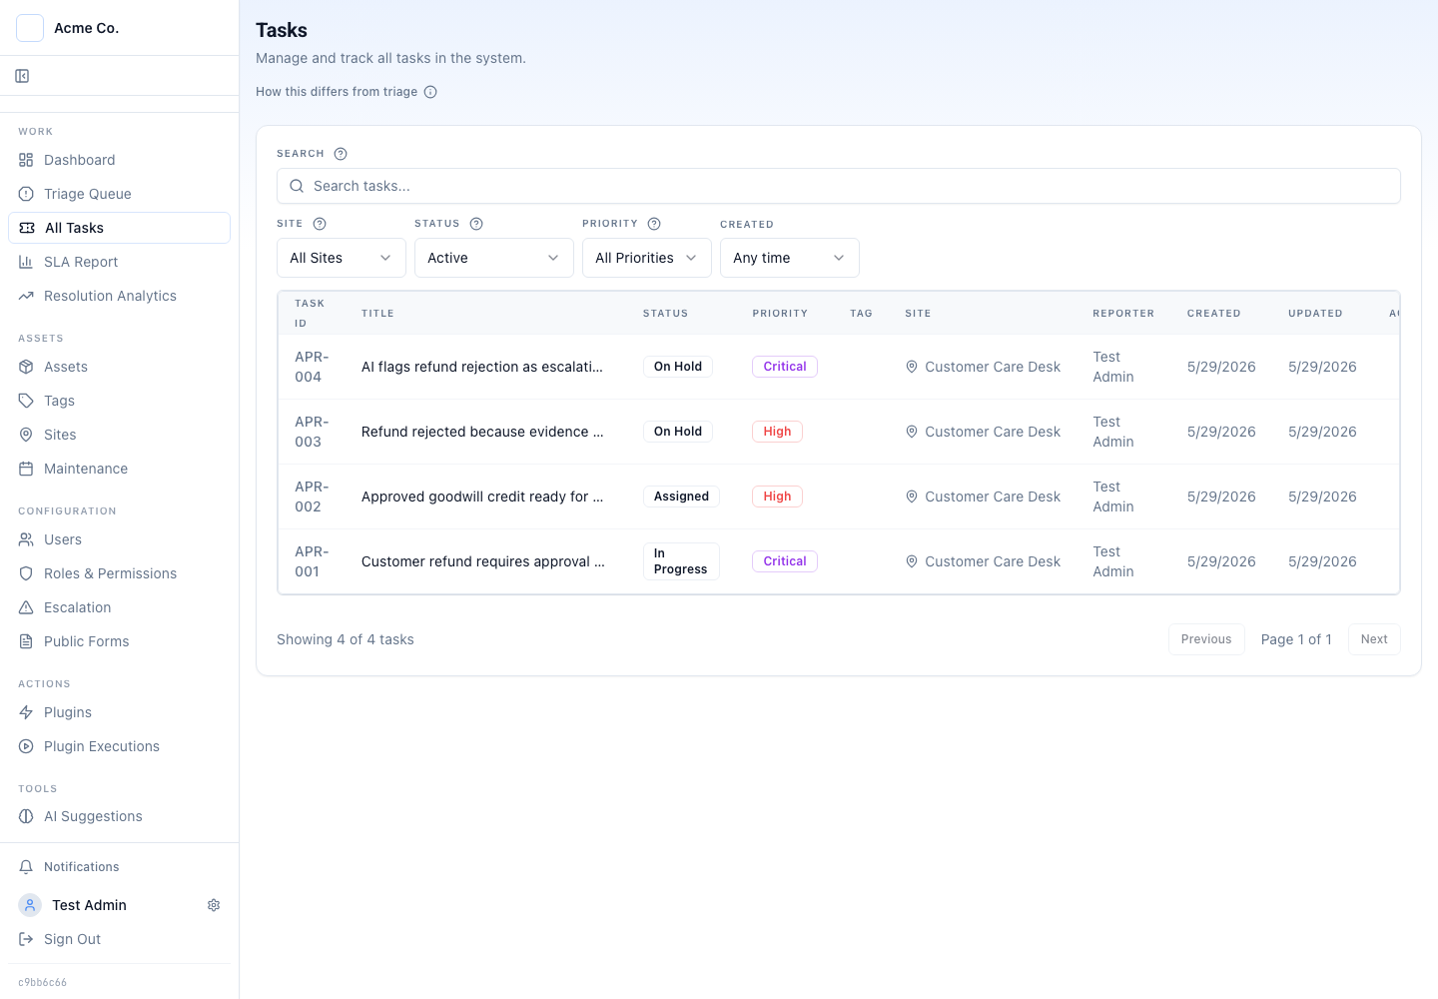Click the Assets box icon

(x=26, y=367)
